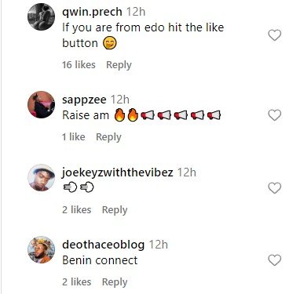
Task: Open deothaceoblog's avatar
Action: (41, 249)
